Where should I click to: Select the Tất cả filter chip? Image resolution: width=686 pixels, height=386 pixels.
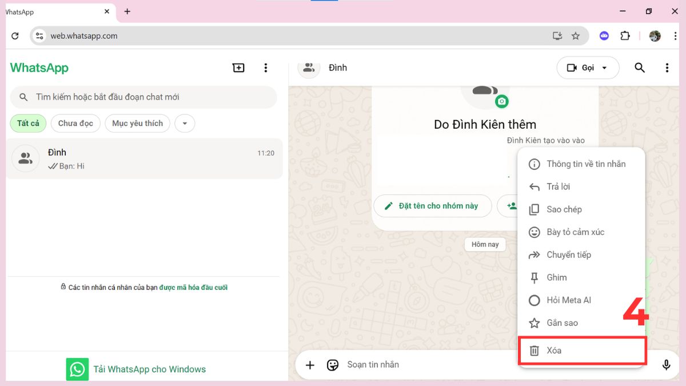27,123
